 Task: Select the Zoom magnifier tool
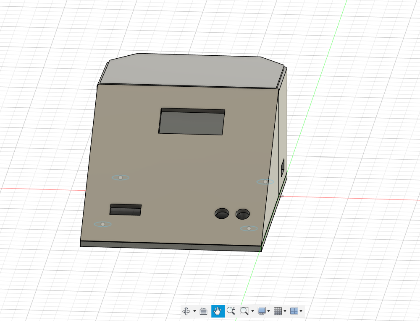(231, 311)
